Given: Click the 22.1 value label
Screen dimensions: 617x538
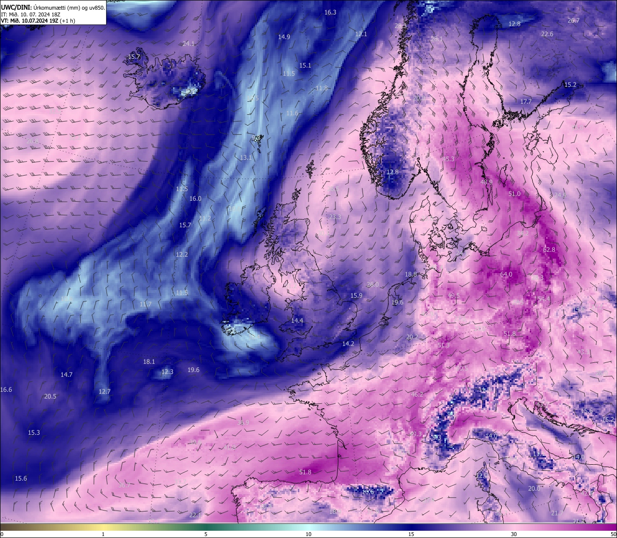Looking at the screenshot, I should [x=195, y=515].
